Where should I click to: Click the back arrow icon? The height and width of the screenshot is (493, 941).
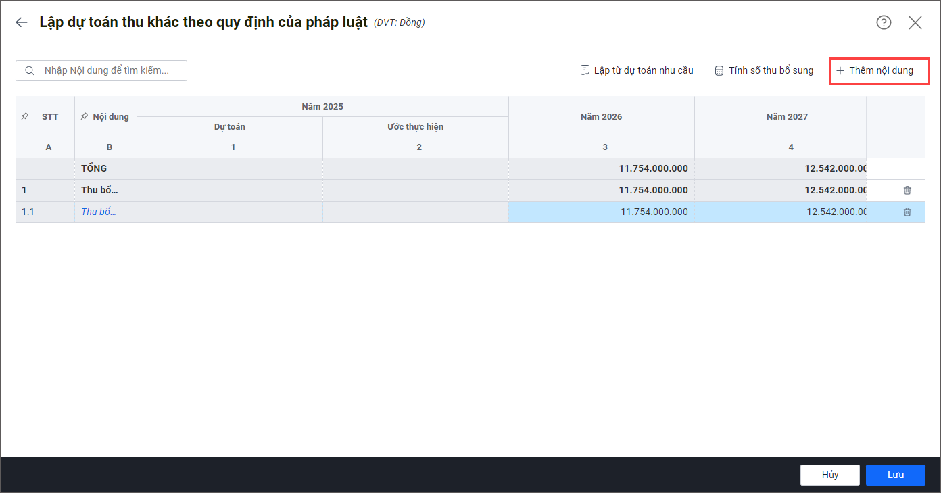click(x=22, y=22)
